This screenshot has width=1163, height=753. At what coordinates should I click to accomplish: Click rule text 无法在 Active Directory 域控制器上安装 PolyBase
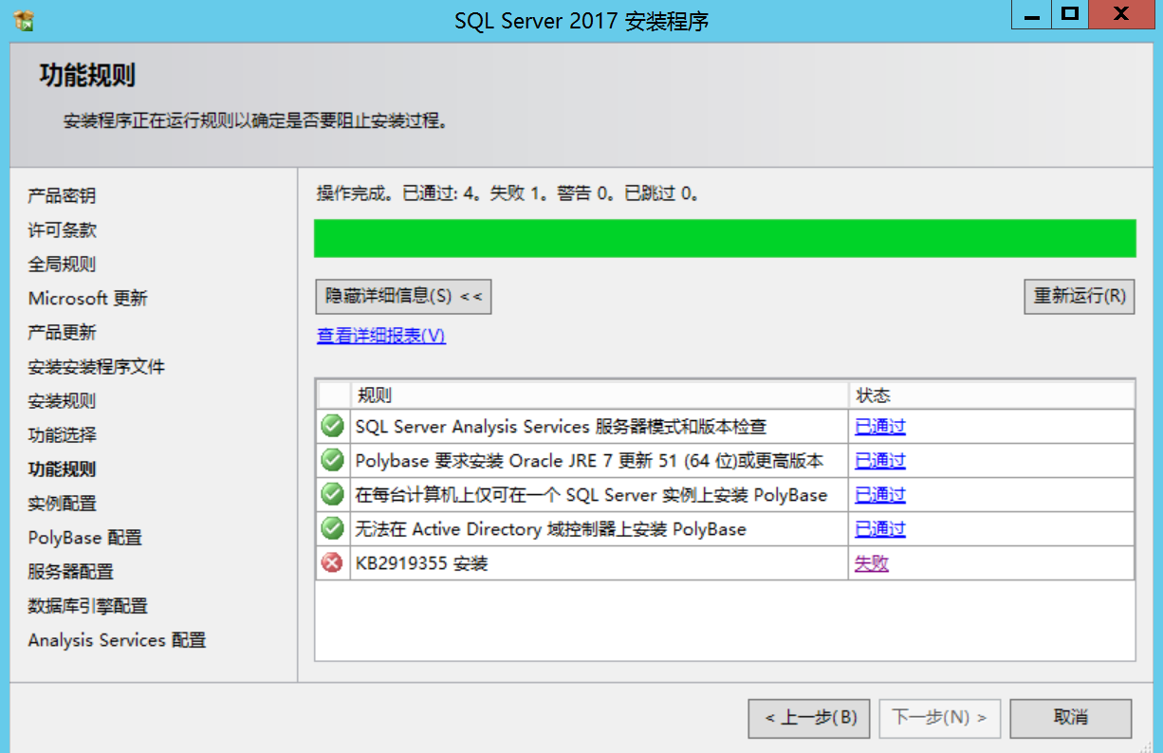[550, 529]
